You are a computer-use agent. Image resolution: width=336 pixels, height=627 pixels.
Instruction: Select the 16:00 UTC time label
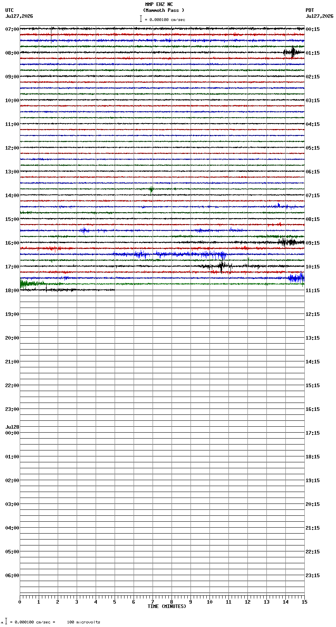(x=12, y=243)
